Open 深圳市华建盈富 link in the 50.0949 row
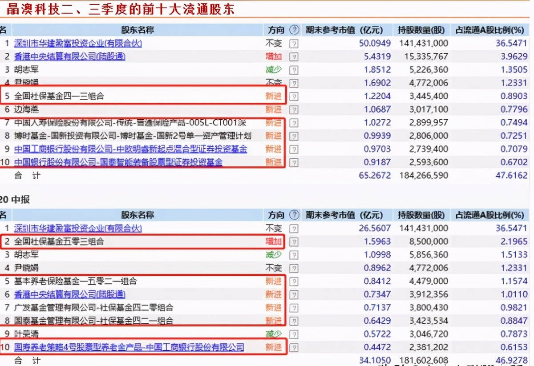 pos(78,43)
